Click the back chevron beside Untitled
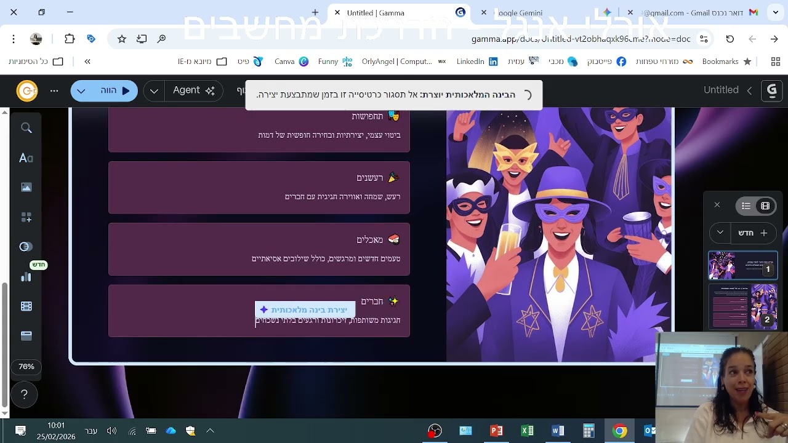This screenshot has height=443, width=788. coord(749,90)
